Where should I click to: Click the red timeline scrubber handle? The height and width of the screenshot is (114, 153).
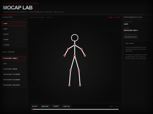pos(32,109)
